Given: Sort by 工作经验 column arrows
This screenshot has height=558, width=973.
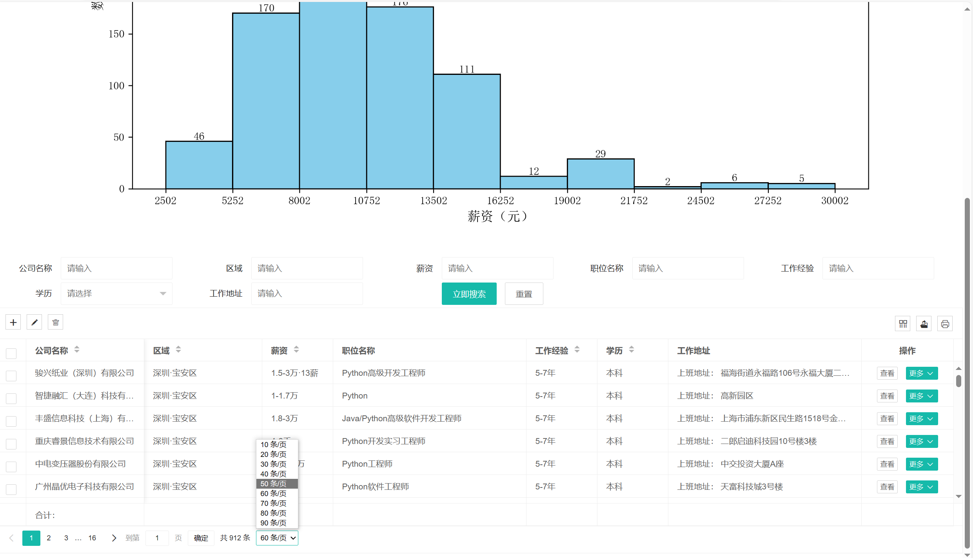Looking at the screenshot, I should pyautogui.click(x=577, y=350).
